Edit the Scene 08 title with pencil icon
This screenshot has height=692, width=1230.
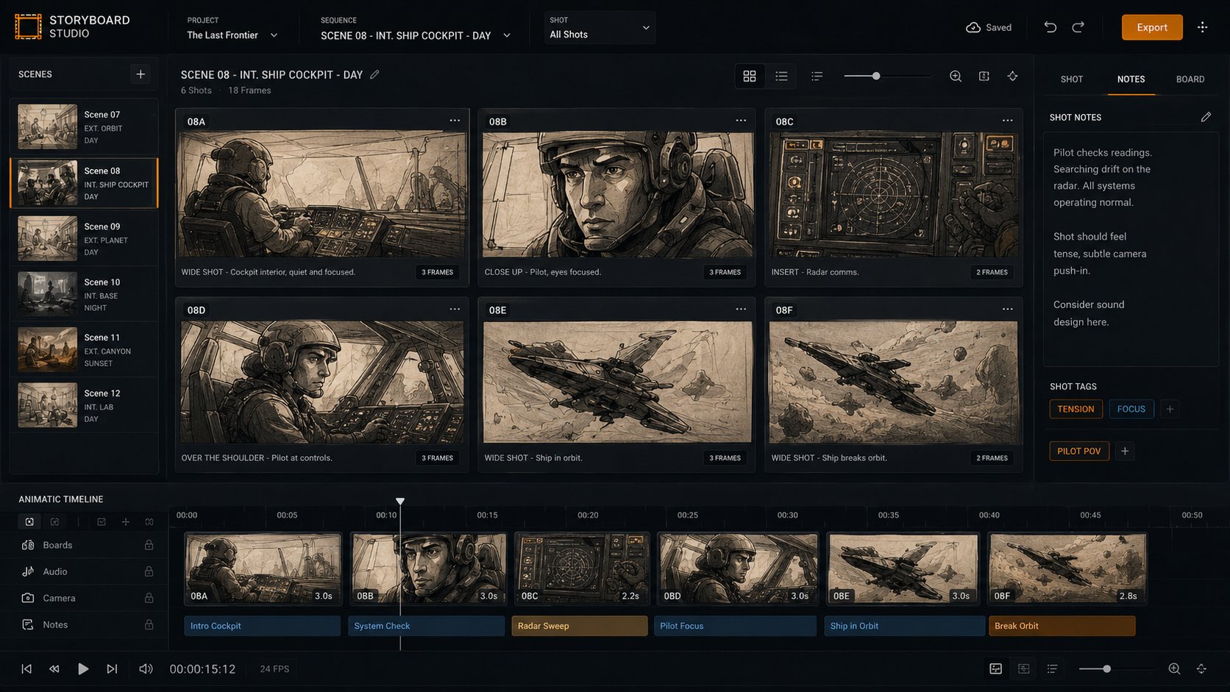tap(374, 74)
